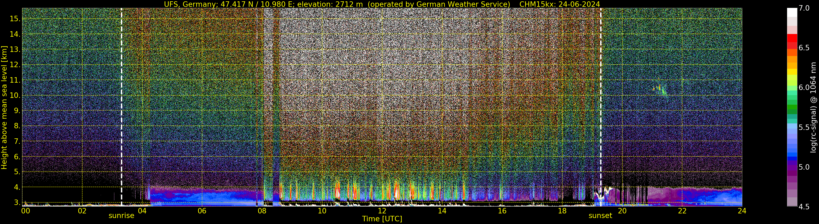This screenshot has height=224, width=819.
Task: Click the "5.0" colorbar scale value
Action: [804, 167]
